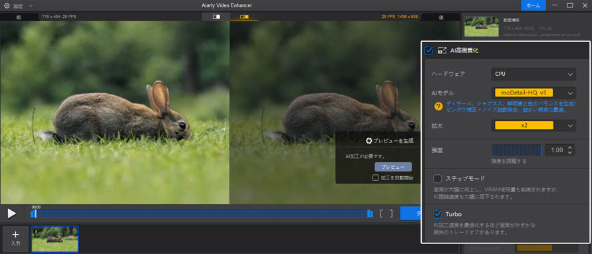
Task: Select the 前 (before) tab
Action: point(19,17)
